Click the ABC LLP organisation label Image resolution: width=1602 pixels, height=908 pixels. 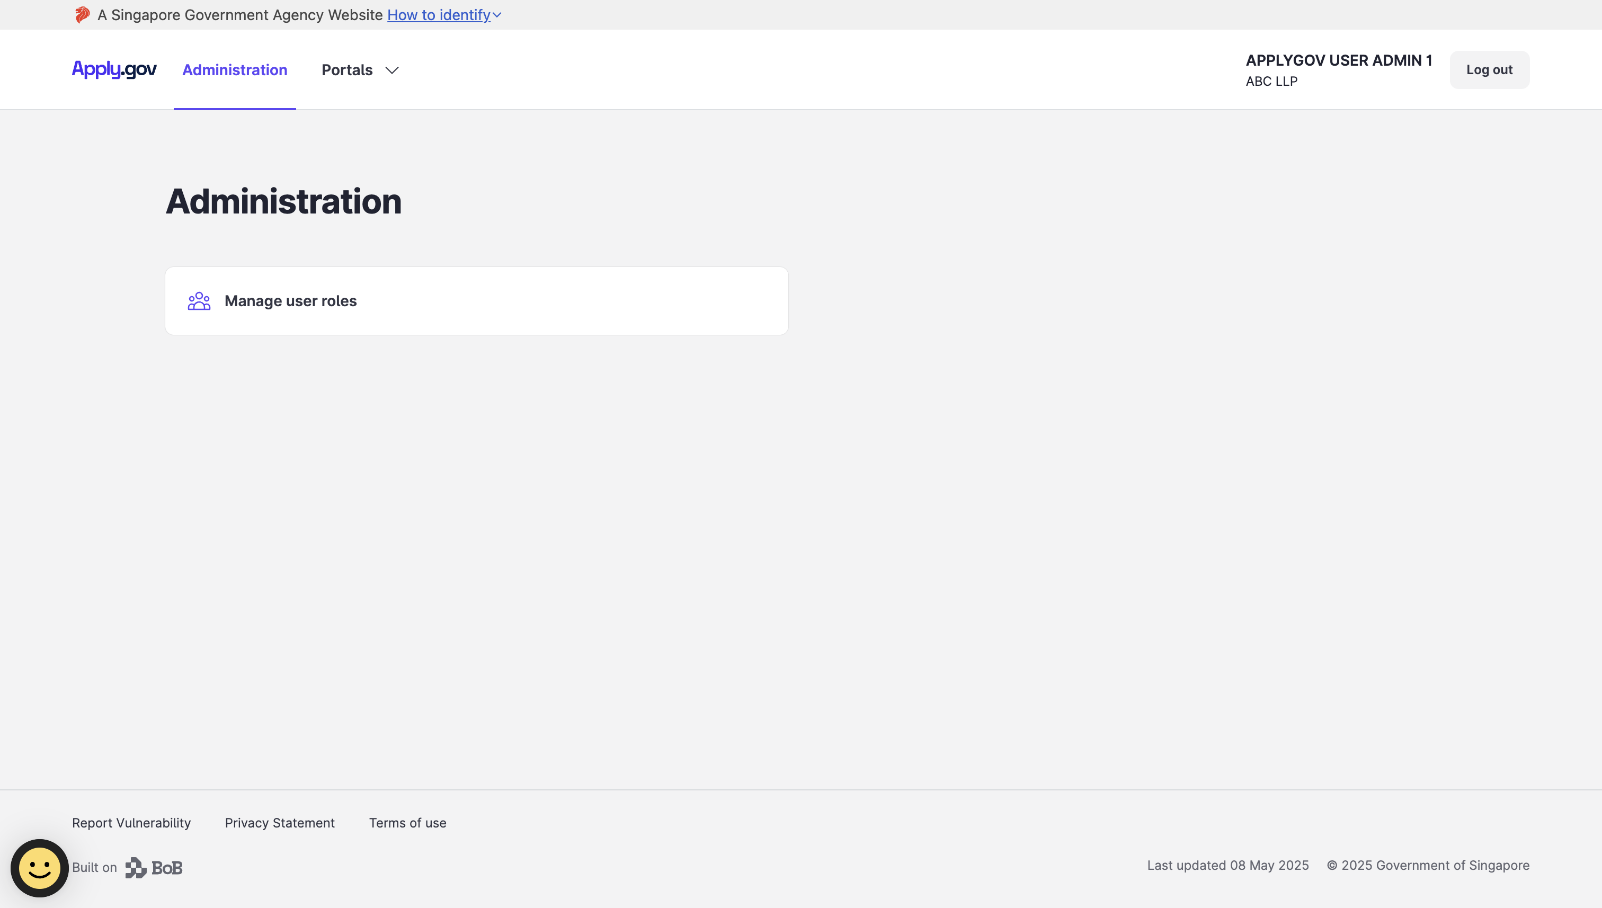coord(1271,81)
